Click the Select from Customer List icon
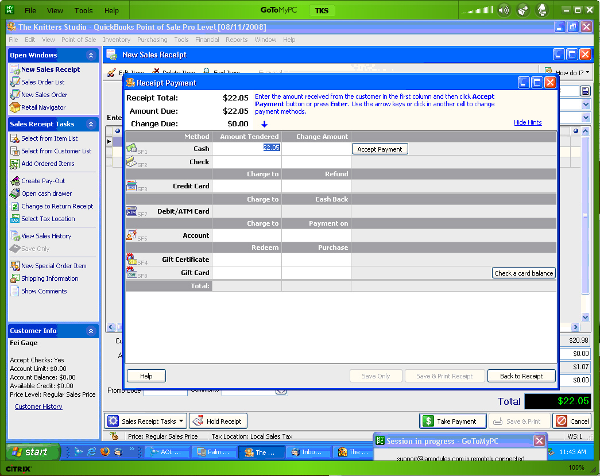The width and height of the screenshot is (600, 476). (15, 151)
